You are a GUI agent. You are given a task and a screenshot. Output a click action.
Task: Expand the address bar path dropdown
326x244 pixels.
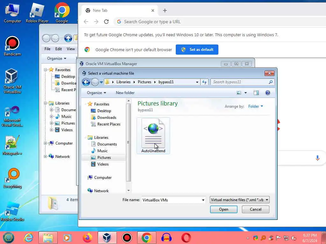(197, 82)
